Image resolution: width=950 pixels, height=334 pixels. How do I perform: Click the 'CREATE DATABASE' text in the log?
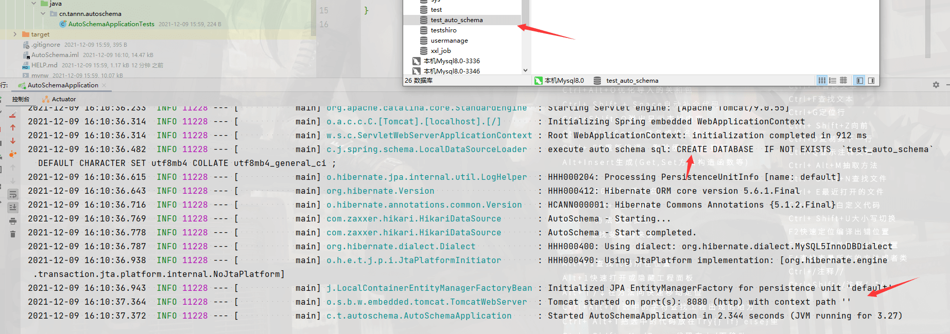(x=715, y=150)
